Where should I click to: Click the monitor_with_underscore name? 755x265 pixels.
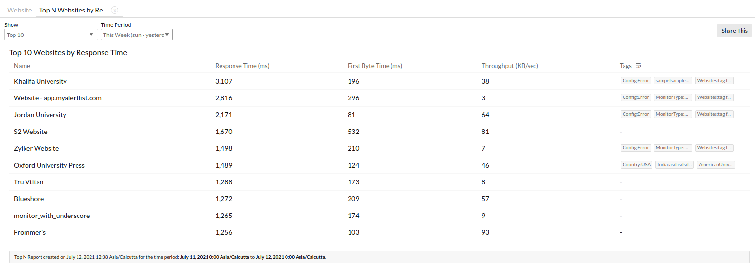coord(52,216)
